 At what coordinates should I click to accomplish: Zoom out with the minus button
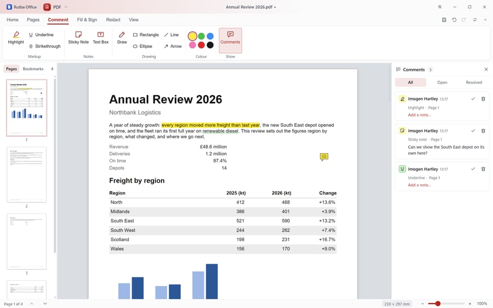422,304
